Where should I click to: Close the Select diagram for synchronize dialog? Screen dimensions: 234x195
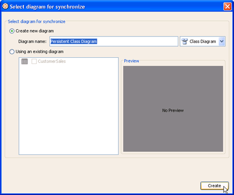[x=227, y=7]
